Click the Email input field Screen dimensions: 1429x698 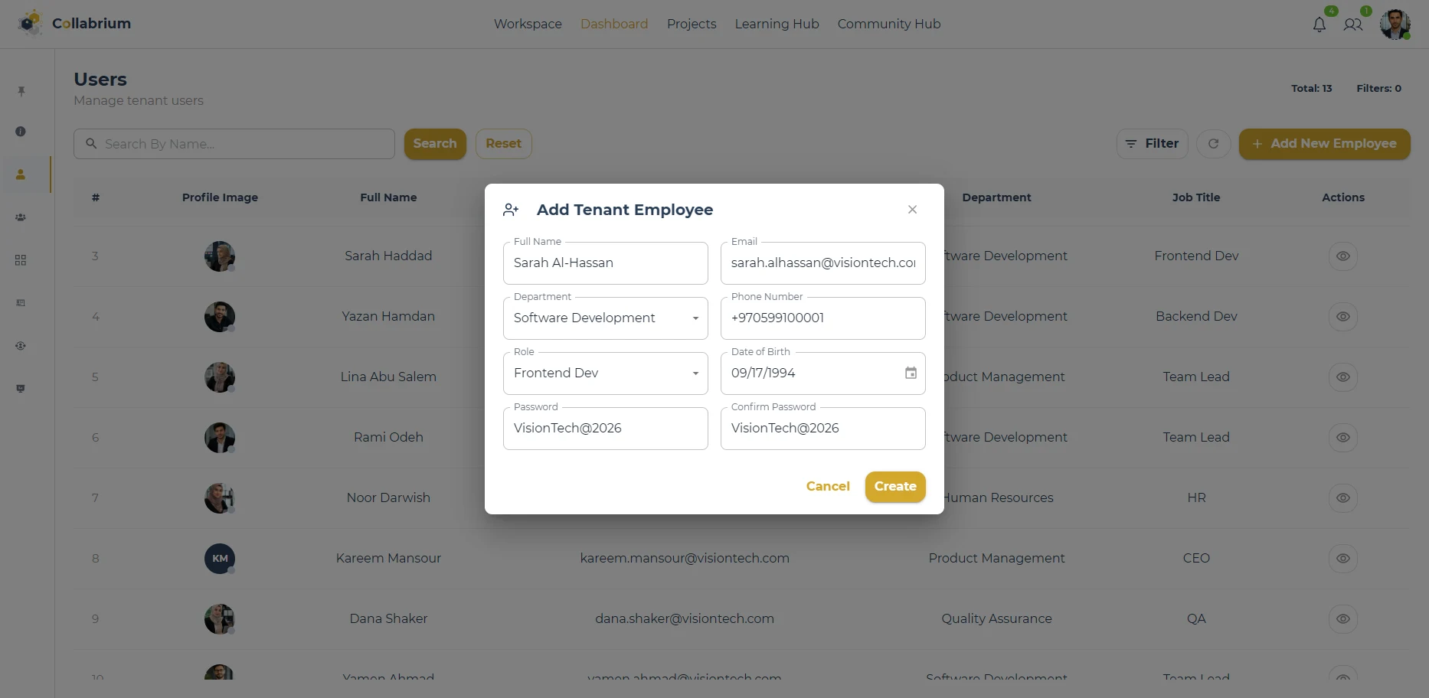[822, 263]
